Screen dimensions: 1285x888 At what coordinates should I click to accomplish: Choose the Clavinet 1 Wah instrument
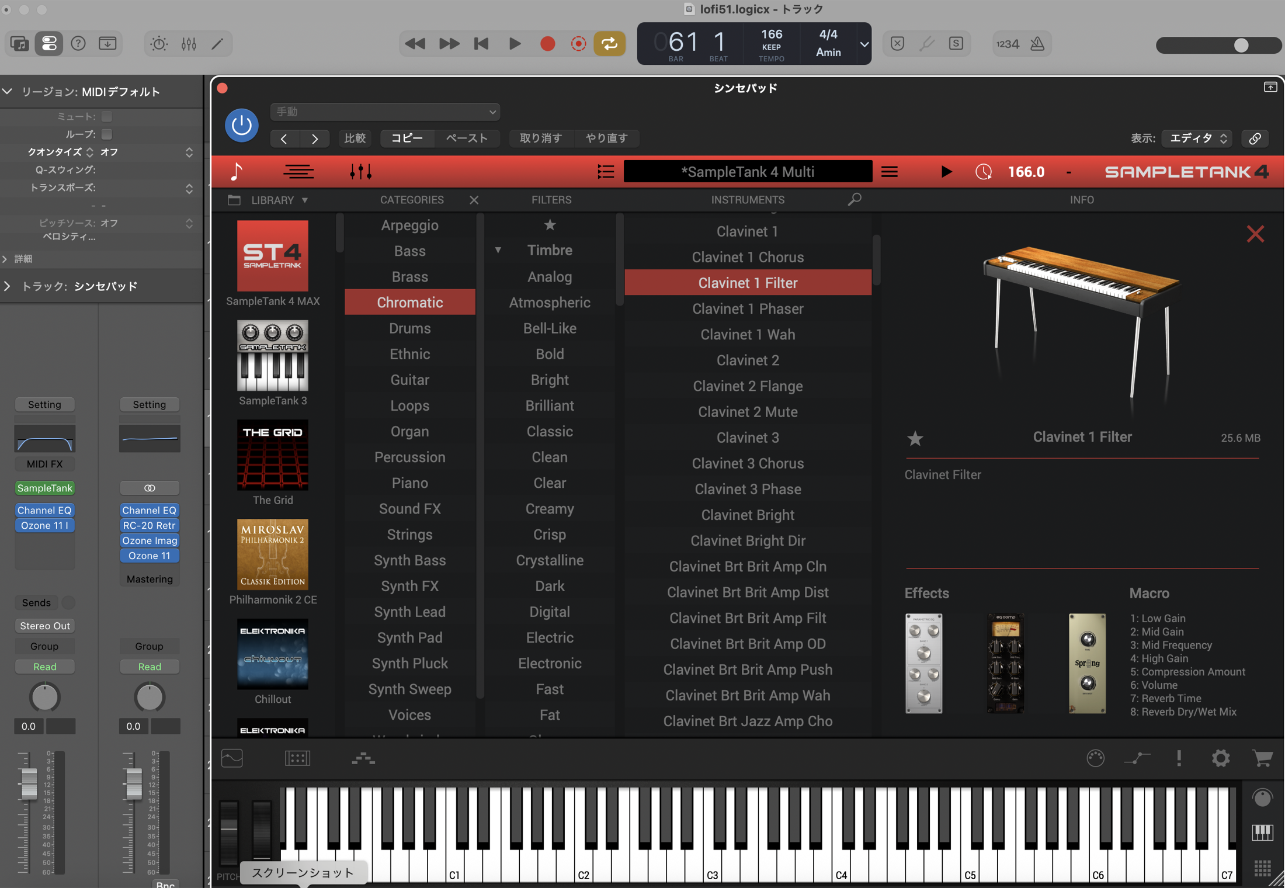click(748, 334)
